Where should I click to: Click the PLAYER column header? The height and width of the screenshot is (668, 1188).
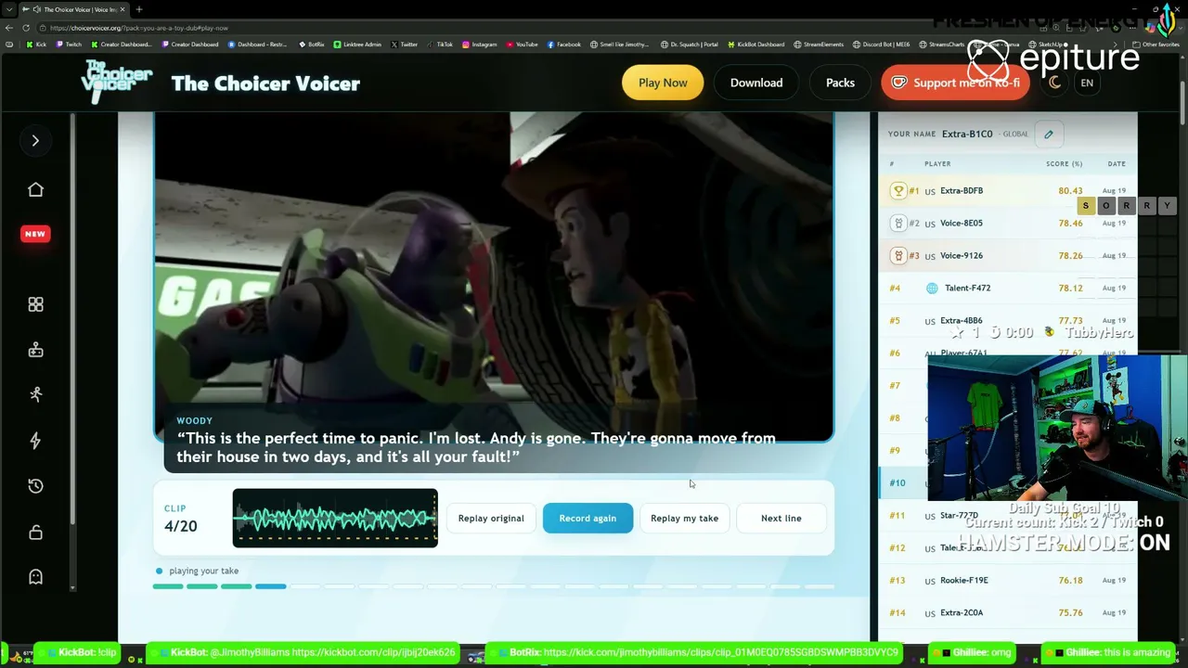(937, 164)
